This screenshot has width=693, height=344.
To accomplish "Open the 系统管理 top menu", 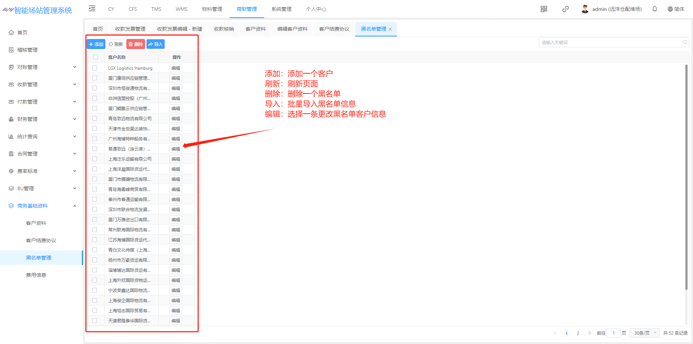I will [281, 9].
